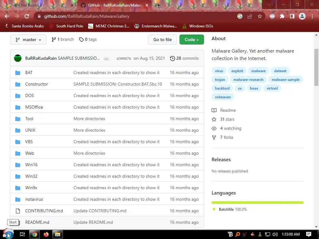Screen dimensions: 319x239
Task: Open the CONTRIBUTING.md file
Action: (x=44, y=211)
